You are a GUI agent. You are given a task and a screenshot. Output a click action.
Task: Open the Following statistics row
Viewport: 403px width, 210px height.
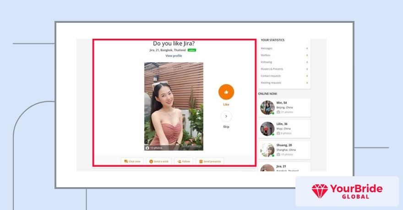tap(284, 62)
